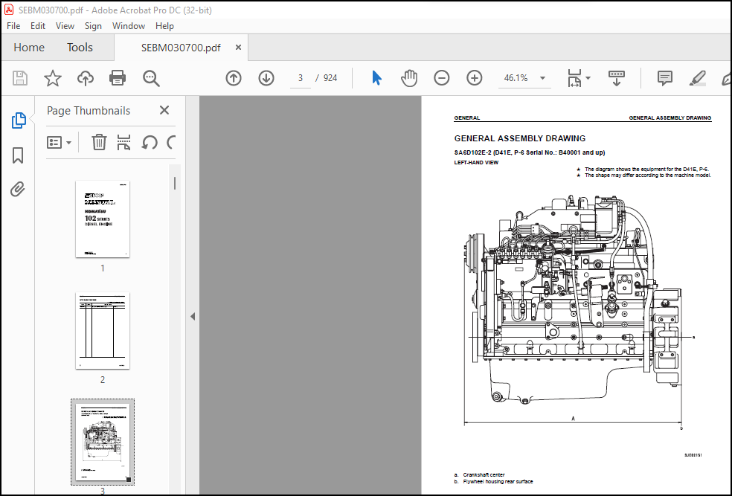This screenshot has width=732, height=496.
Task: Select the SEBM030700.pdf document tab
Action: point(181,48)
